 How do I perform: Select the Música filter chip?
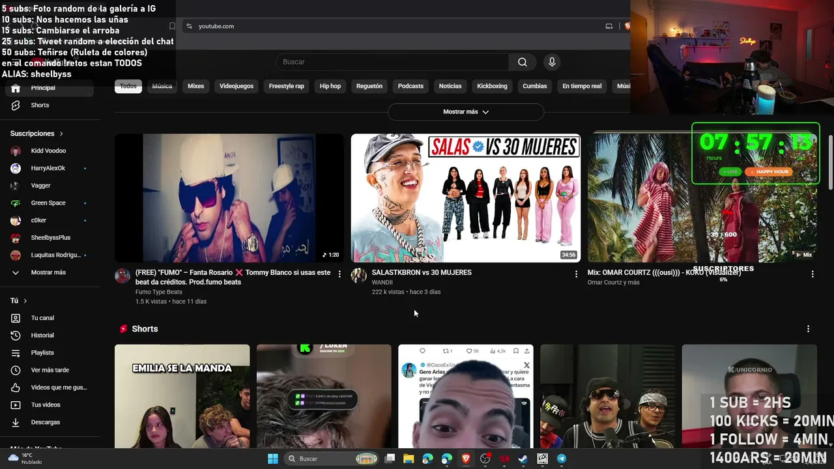[x=162, y=86]
